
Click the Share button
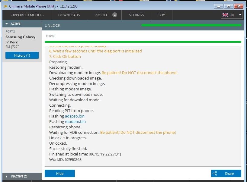click(226, 174)
